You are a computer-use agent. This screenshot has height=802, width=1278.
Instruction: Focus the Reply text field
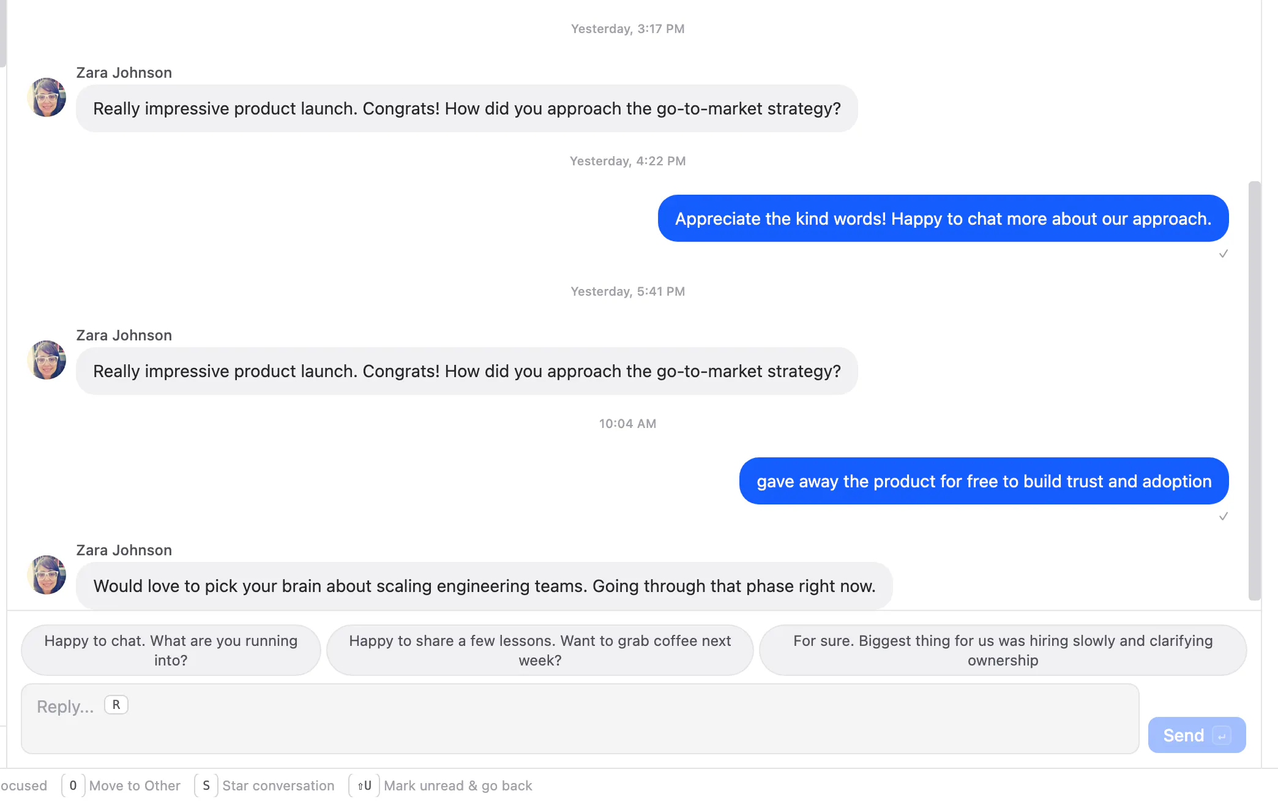(580, 719)
